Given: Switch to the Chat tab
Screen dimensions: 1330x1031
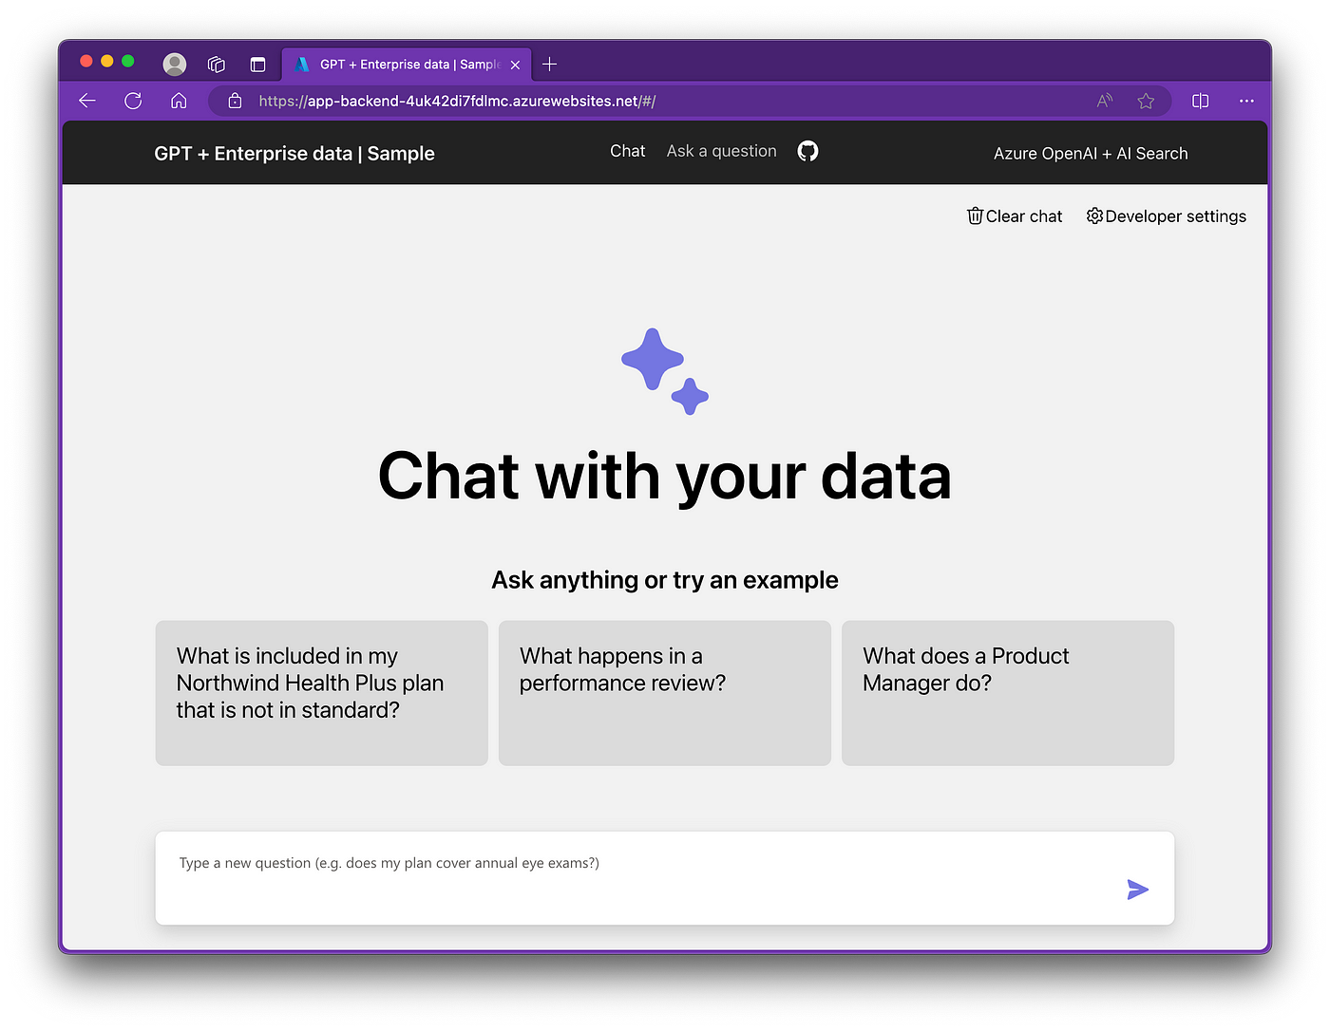Looking at the screenshot, I should (627, 151).
